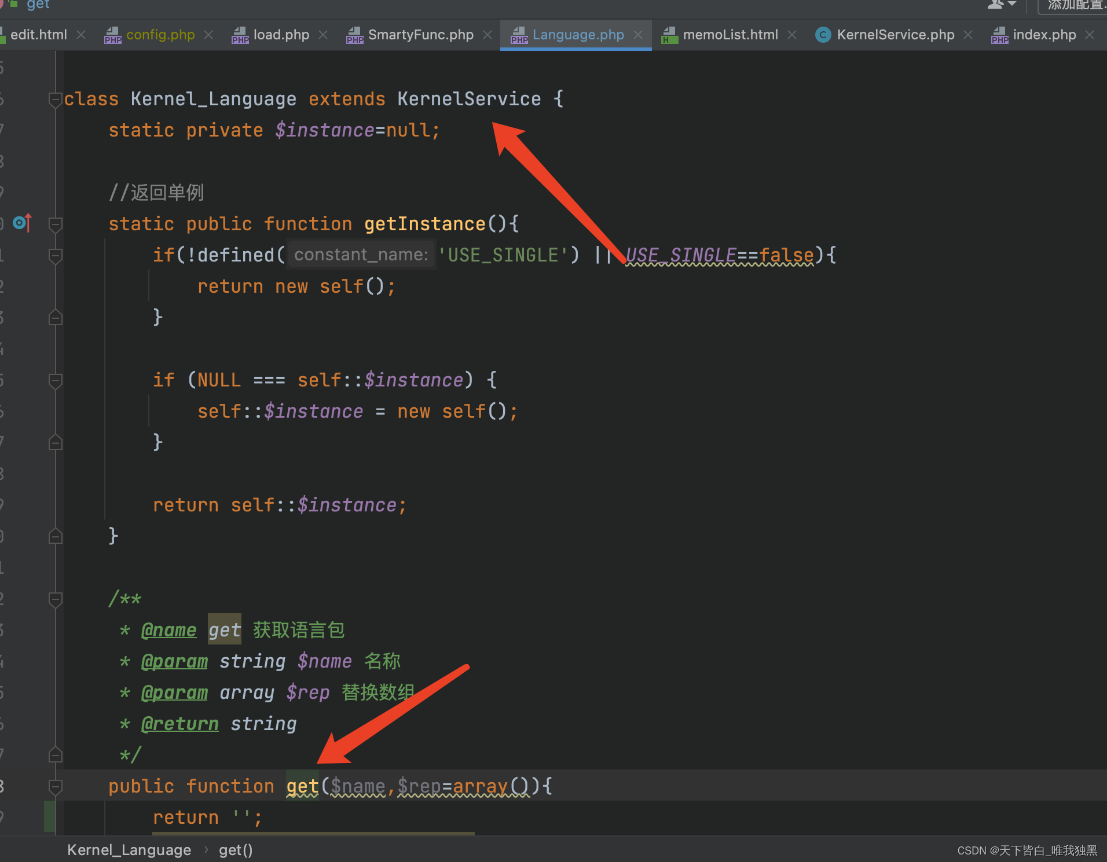Collapse the Kernel_Language class fold marker
This screenshot has width=1107, height=862.
coord(56,100)
